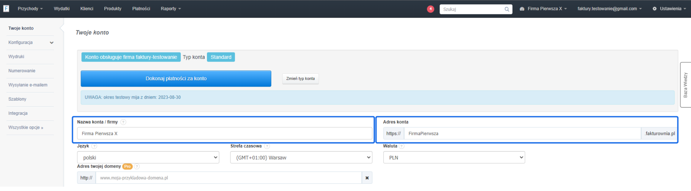
Task: Open the Raporty menu
Action: (x=171, y=9)
